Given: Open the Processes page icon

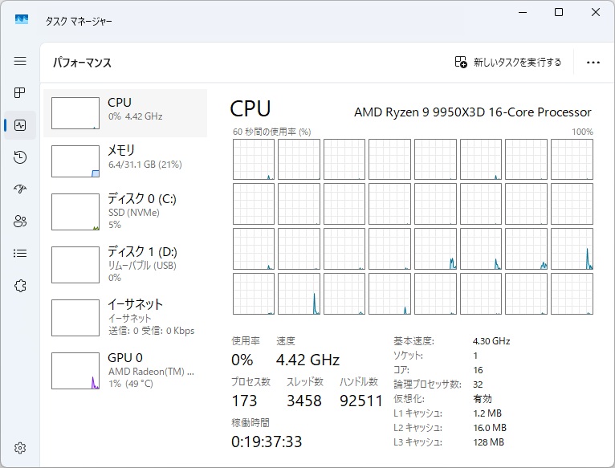Looking at the screenshot, I should click(20, 93).
